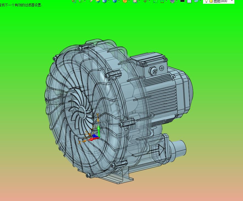Click the green Y axis arrow of the triad
This screenshot has height=201, width=243.
(x=99, y=132)
